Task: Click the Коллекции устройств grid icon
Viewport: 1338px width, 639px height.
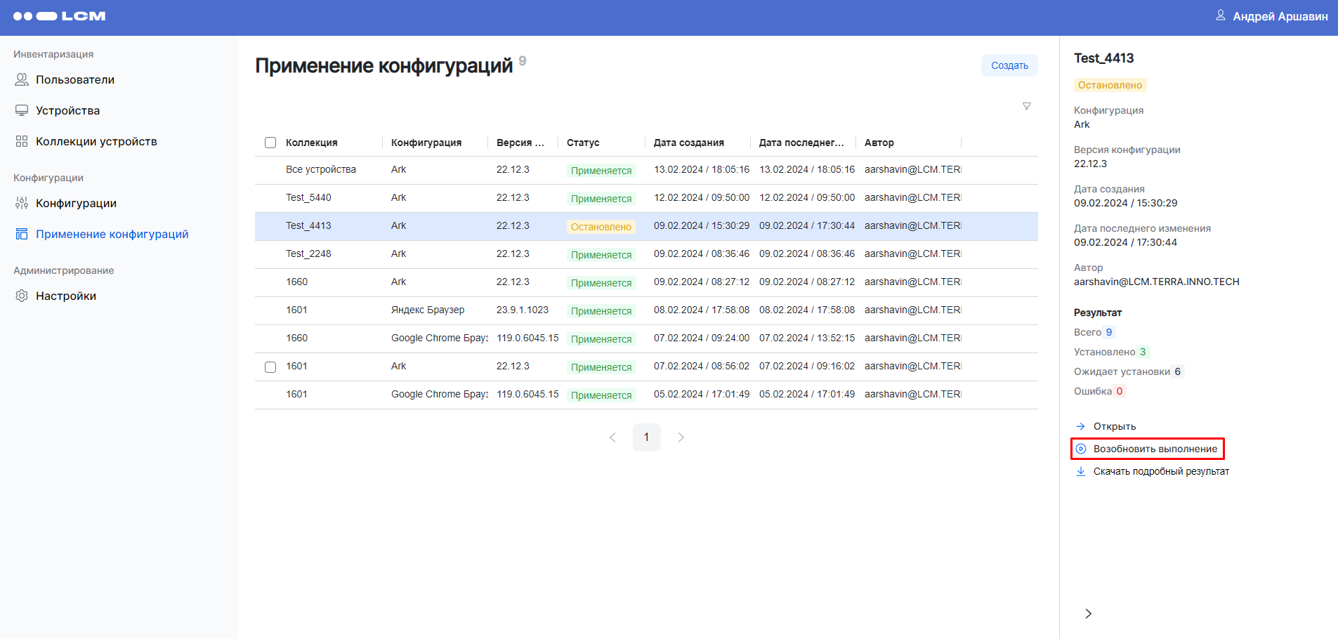Action: [x=22, y=141]
